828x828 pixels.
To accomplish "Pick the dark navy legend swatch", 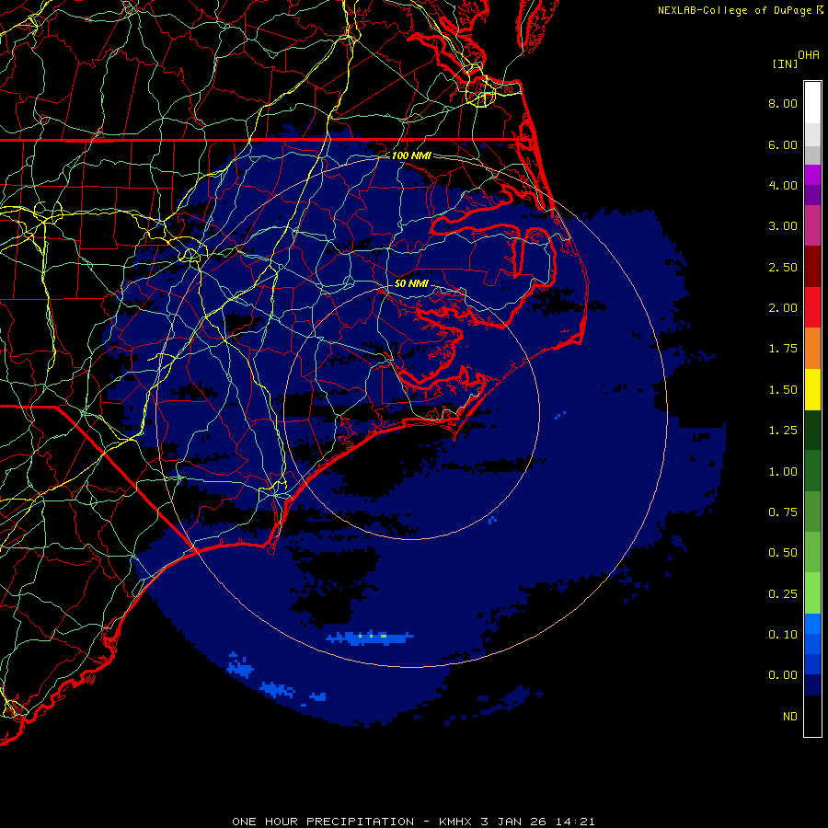I will coord(812,685).
